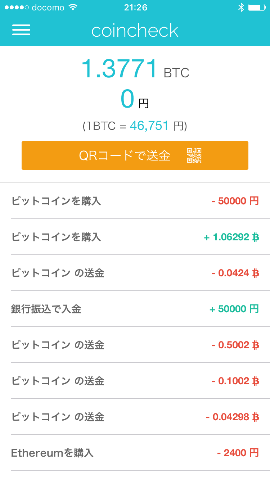Screen dimensions: 270x480
Task: Open the -0.04298 BTC transfer entry
Action: point(135,417)
